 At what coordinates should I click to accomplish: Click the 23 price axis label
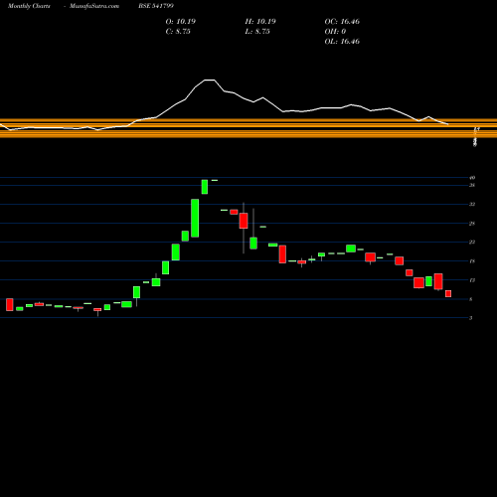pyautogui.click(x=472, y=243)
